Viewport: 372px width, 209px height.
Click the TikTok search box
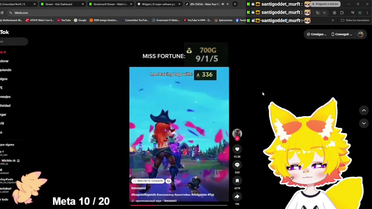[14, 42]
